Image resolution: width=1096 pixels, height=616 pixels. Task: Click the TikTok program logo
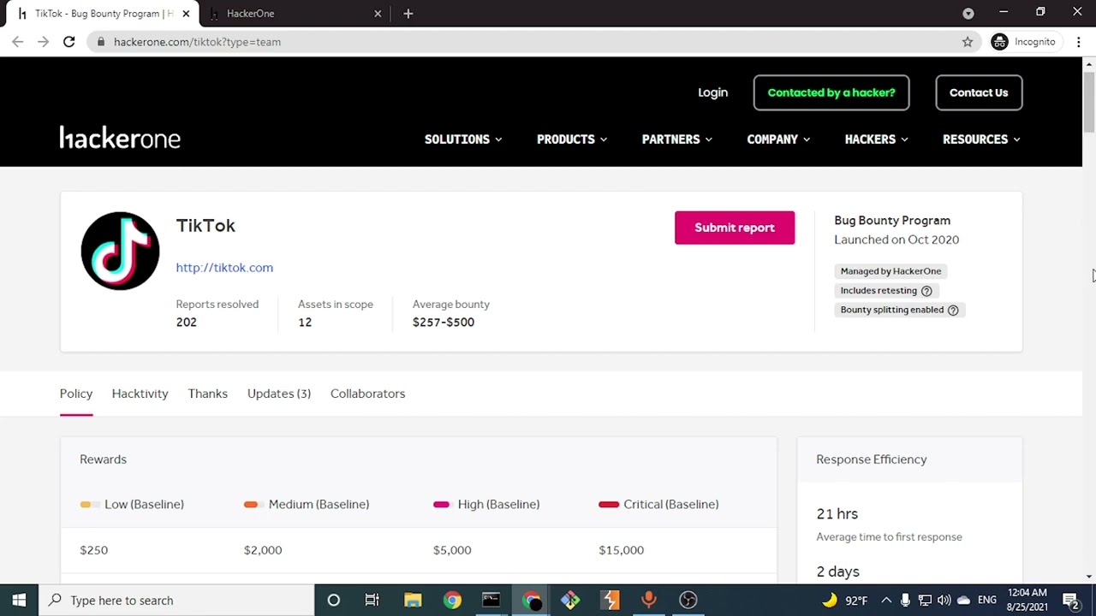click(x=120, y=251)
